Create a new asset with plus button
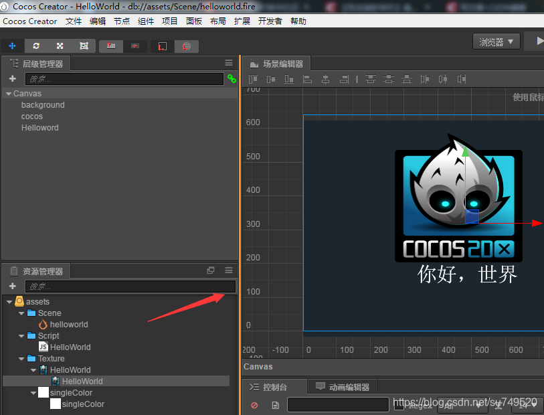This screenshot has height=415, width=544. (x=13, y=286)
